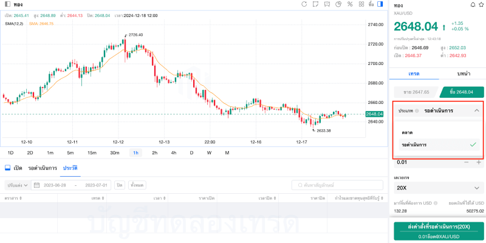486x243 pixels.
Task: Collapse the ประเภท order type dropdown
Action: click(x=476, y=111)
